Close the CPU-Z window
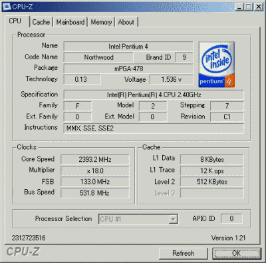266x263 pixels. pos(259,7)
